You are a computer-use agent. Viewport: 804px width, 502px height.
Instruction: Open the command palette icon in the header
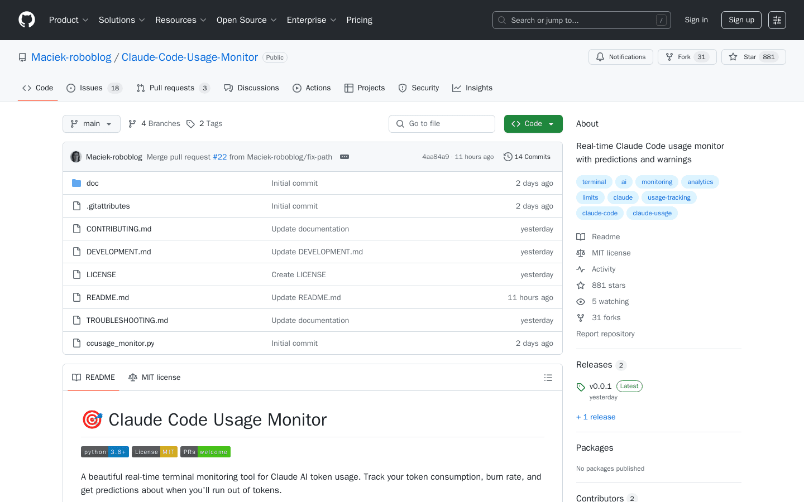pos(777,20)
